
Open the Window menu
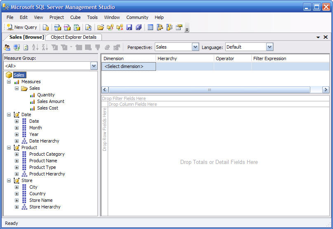pyautogui.click(x=112, y=17)
